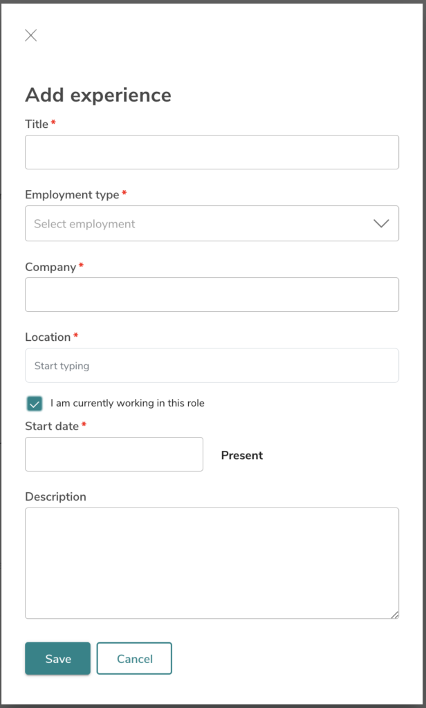Expand the employment type selection list
426x708 pixels.
tap(212, 223)
